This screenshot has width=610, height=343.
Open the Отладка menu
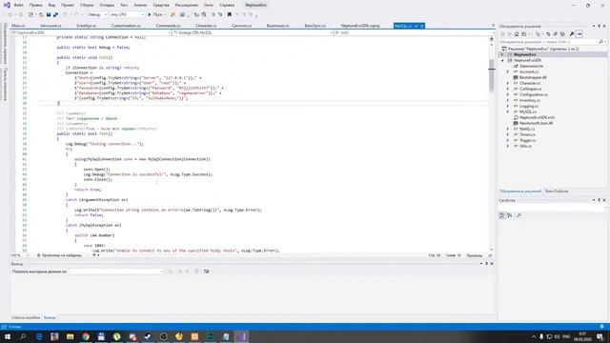(107, 5)
